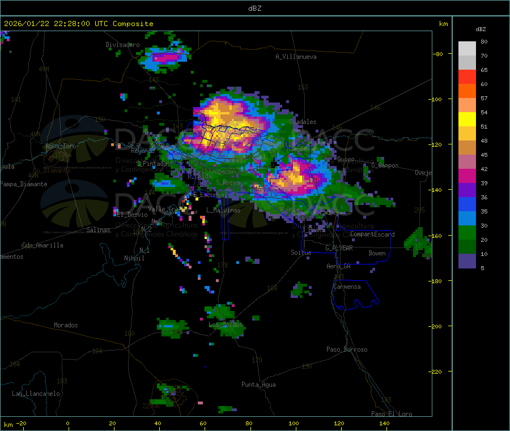This screenshot has height=431, width=510.
Task: Click the Gualdales place label
Action: [303, 122]
